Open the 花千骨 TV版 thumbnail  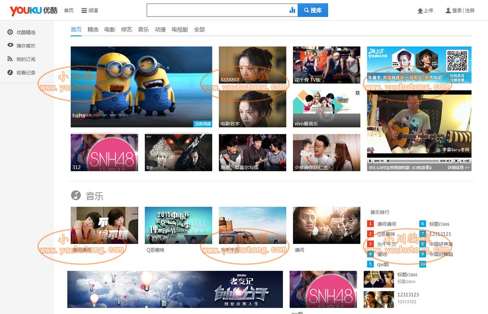click(327, 65)
